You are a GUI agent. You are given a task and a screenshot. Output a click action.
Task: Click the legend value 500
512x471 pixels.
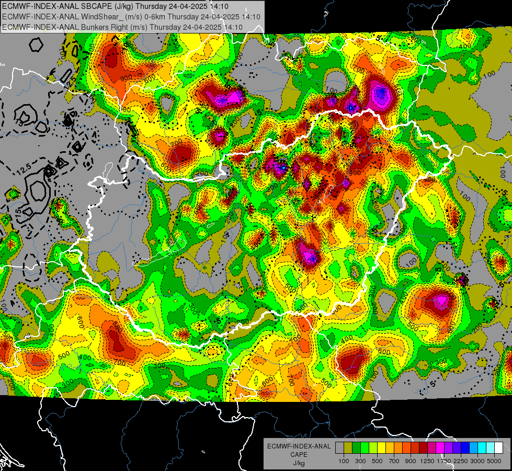pos(377,461)
